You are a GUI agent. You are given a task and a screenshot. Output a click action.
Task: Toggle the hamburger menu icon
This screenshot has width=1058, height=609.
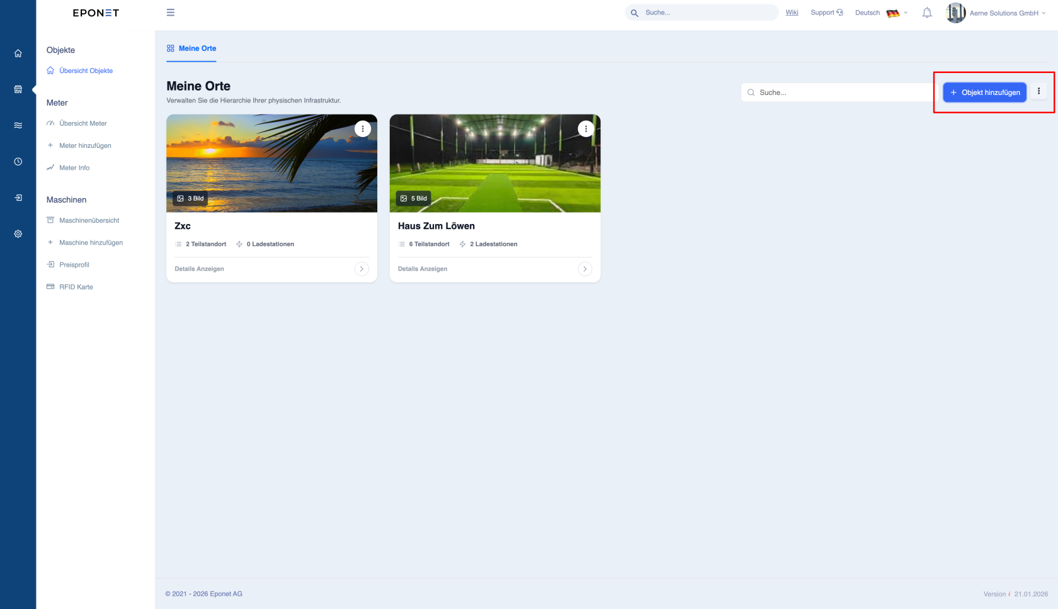(x=171, y=13)
